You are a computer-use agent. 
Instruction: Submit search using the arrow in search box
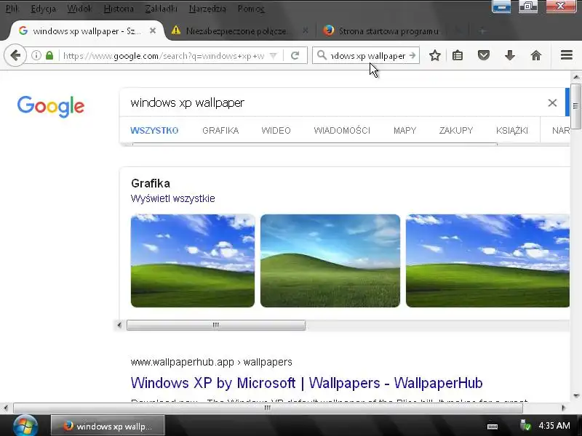412,56
